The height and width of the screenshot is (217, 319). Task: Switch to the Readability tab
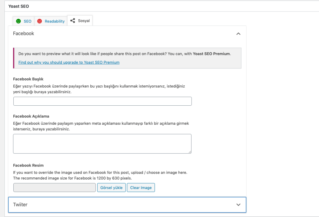(51, 21)
